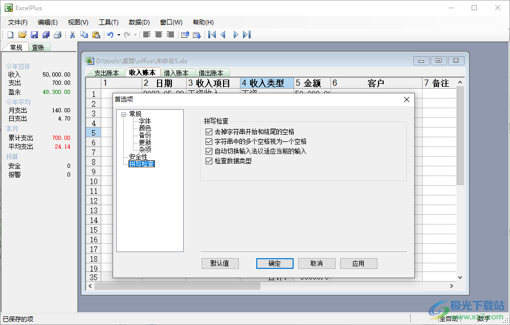Select 颜色 in preferences tree

point(145,128)
